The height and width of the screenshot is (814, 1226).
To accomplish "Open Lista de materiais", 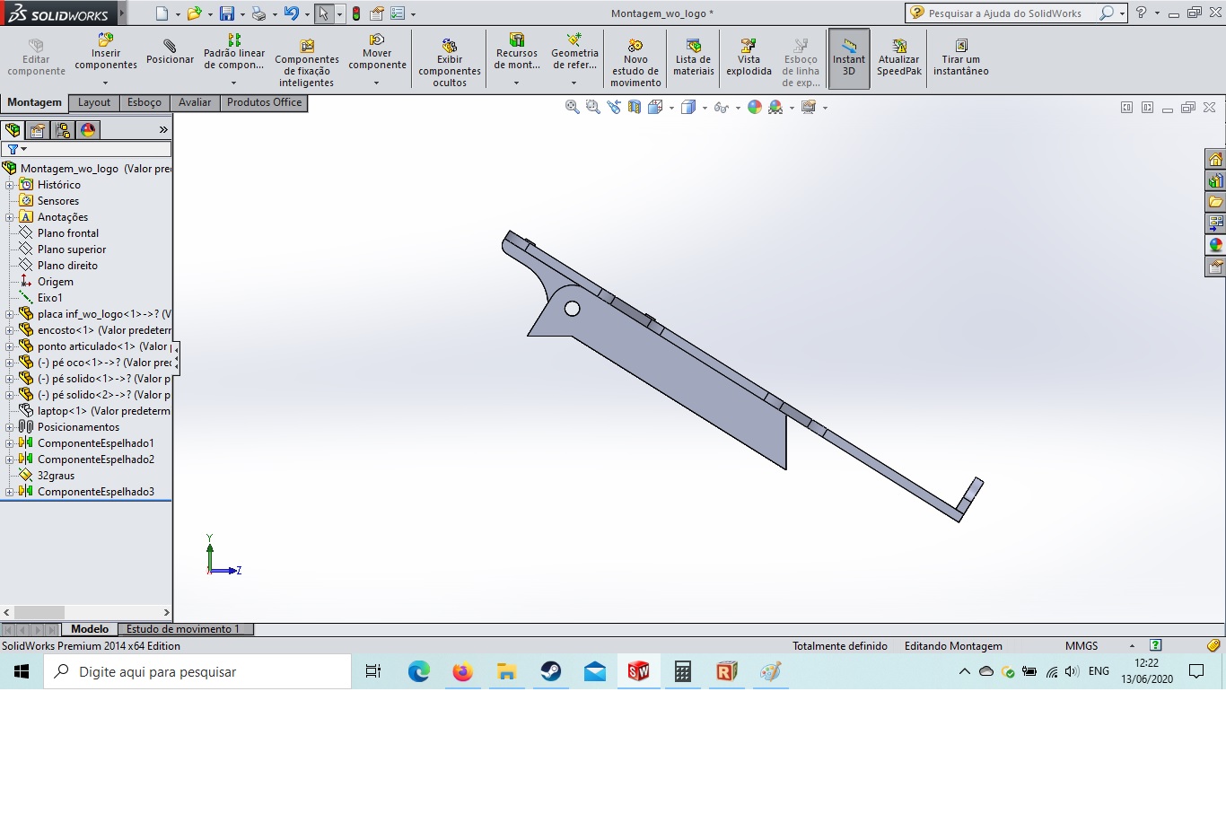I will pyautogui.click(x=694, y=57).
